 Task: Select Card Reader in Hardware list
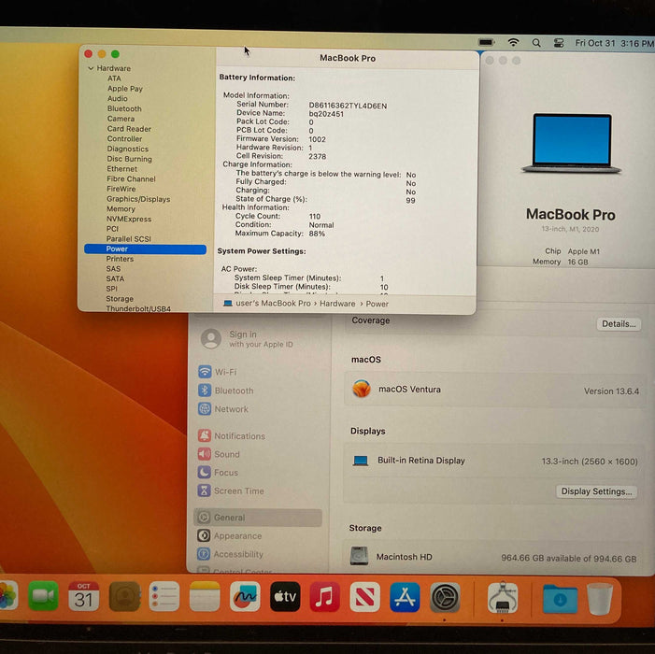pyautogui.click(x=129, y=129)
